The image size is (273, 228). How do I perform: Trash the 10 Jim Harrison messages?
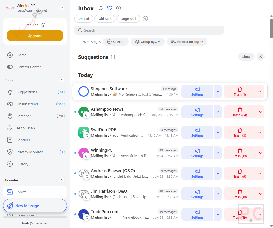coord(240,194)
